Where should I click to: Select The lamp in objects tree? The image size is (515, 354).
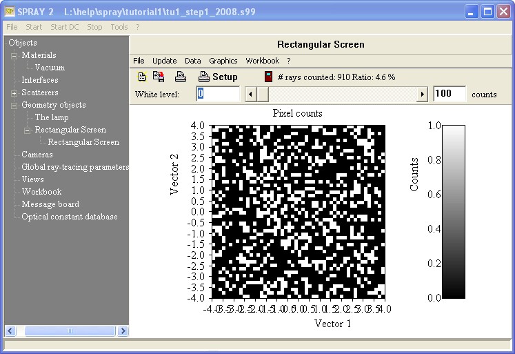point(52,117)
